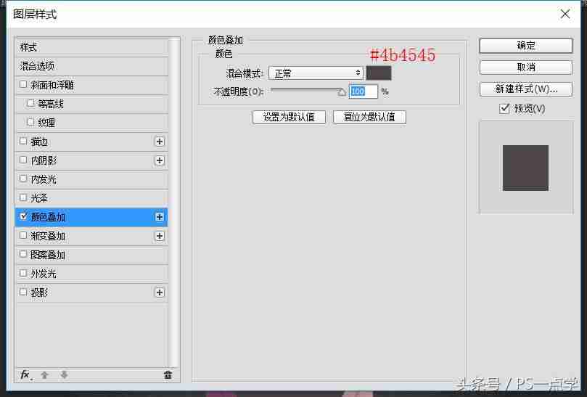Enable the 图案叠加 checkbox

(x=23, y=254)
